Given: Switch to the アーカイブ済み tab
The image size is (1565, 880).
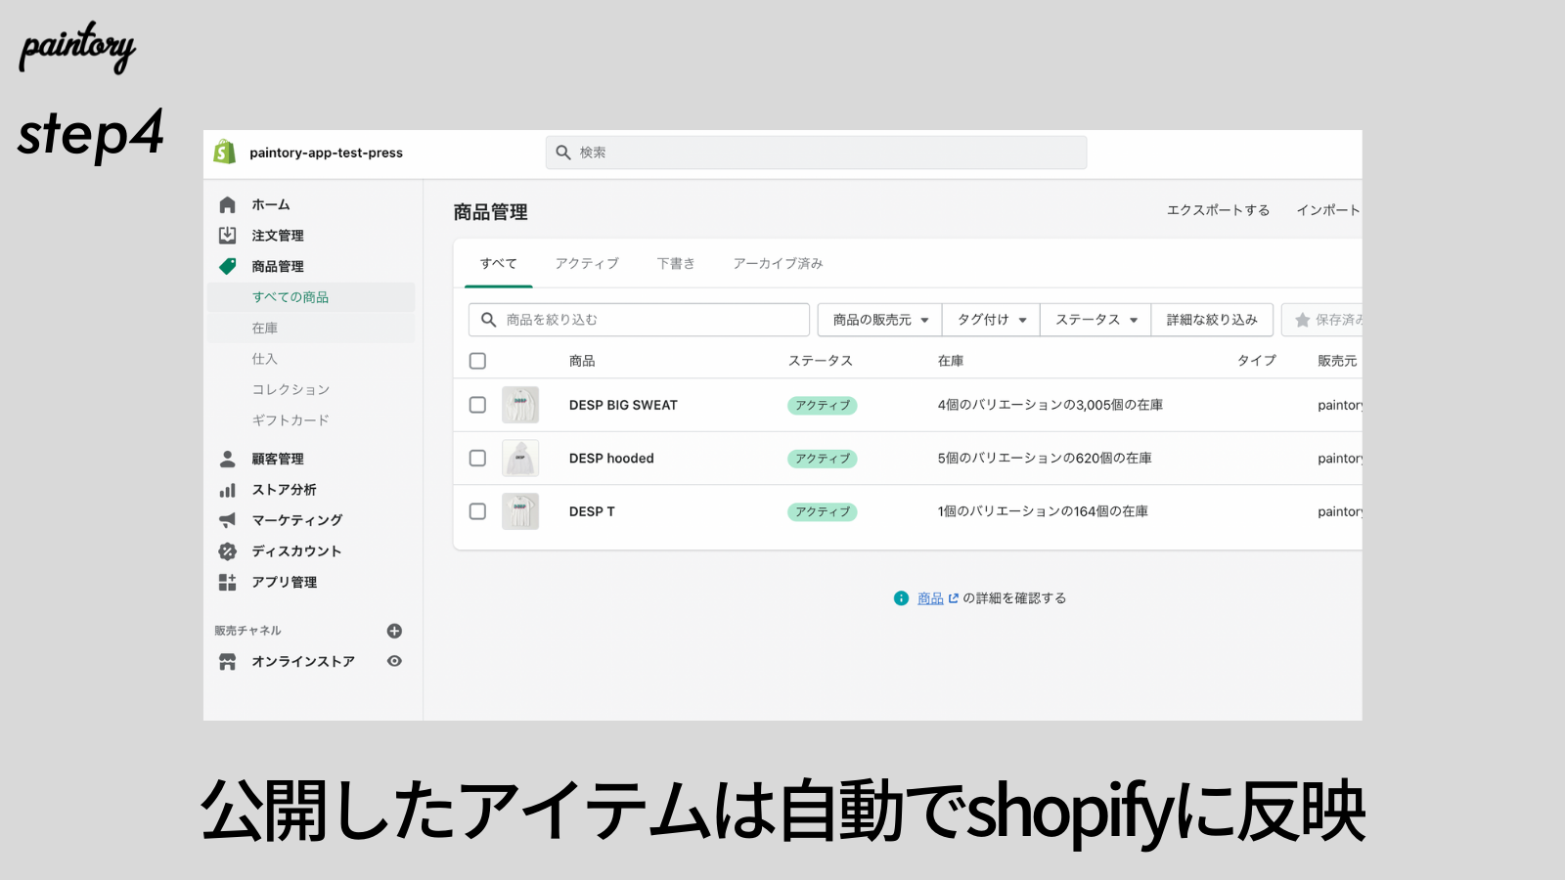Looking at the screenshot, I should tap(778, 263).
